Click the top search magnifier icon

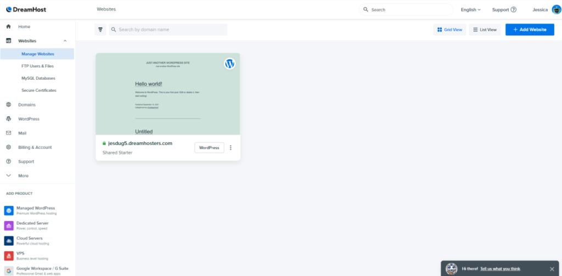click(366, 10)
